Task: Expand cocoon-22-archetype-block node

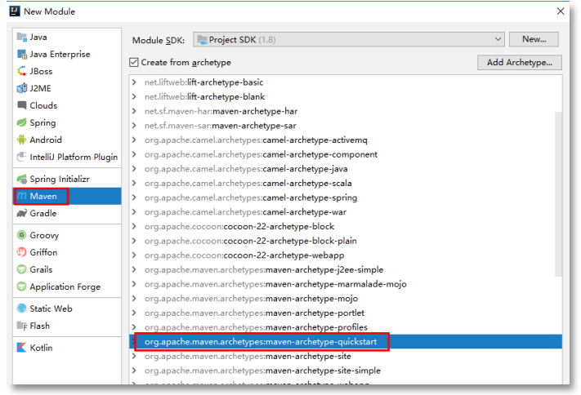Action: click(x=134, y=227)
